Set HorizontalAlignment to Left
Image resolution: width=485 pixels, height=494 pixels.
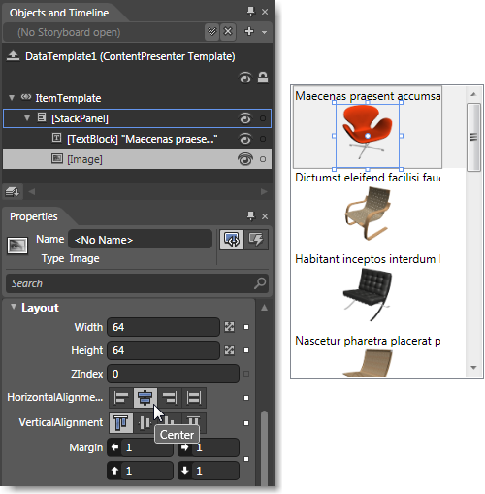coord(121,398)
